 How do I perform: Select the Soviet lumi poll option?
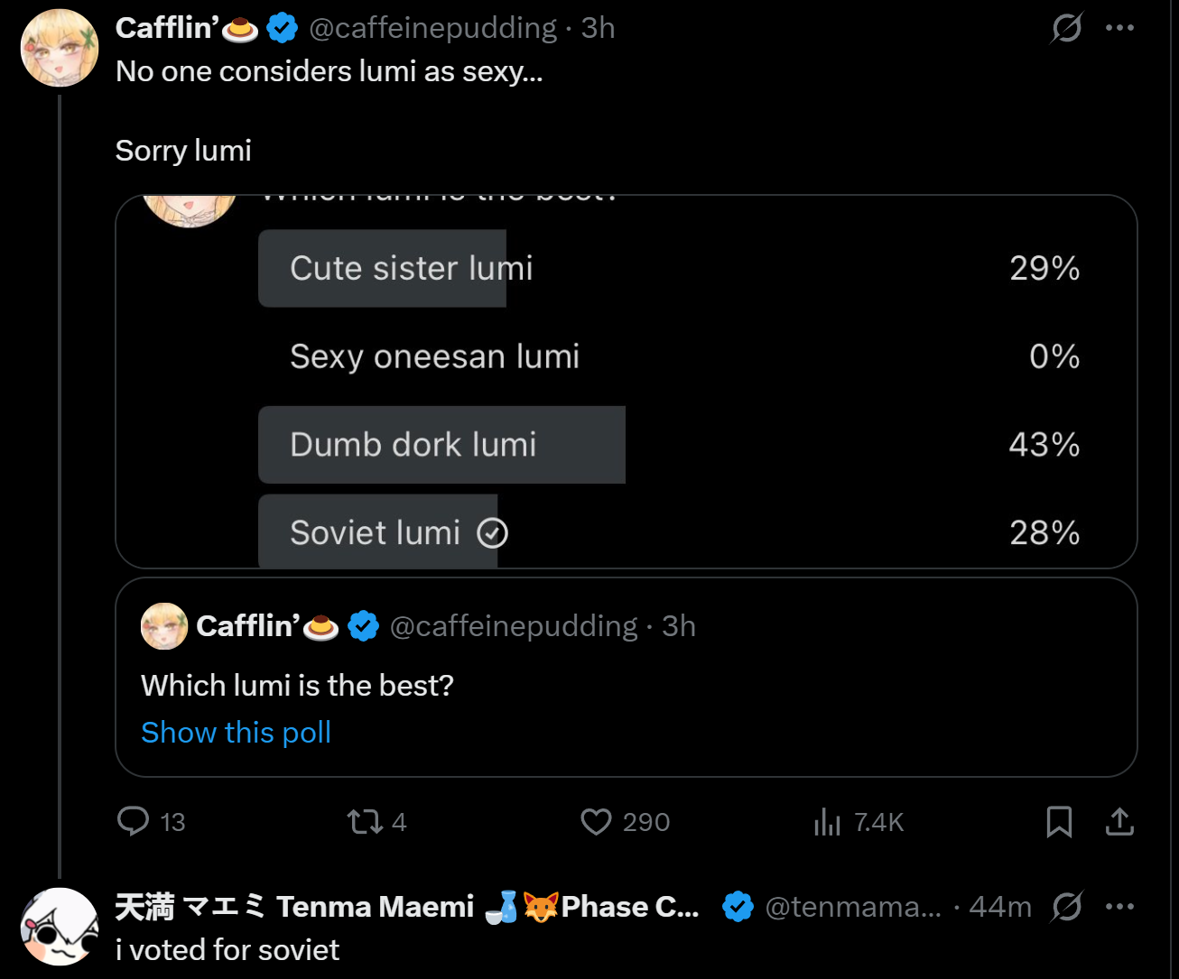click(376, 533)
